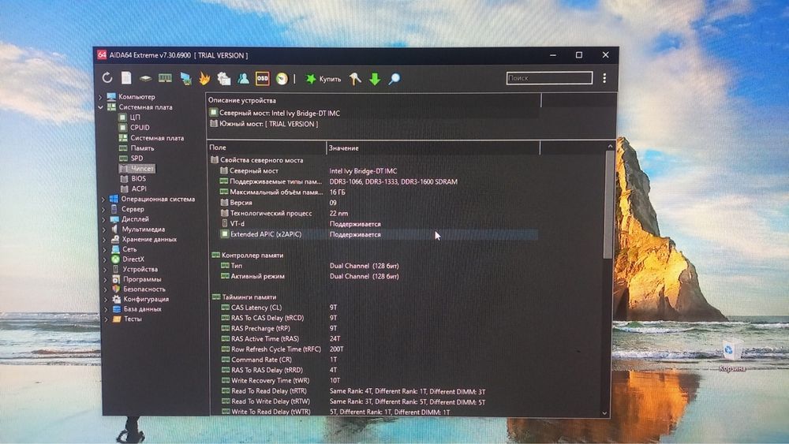Select Устройства category in sidebar
Viewport: 789px width, 444px height.
pos(134,270)
